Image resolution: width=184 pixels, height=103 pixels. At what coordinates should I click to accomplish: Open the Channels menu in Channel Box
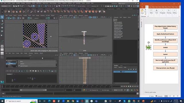116,17
